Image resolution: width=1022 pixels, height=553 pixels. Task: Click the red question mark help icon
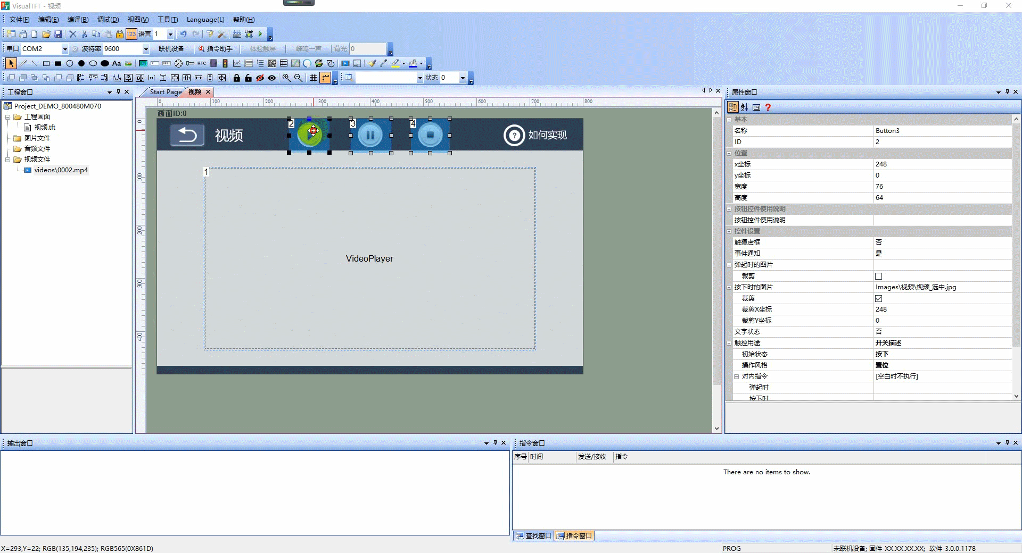click(x=768, y=107)
